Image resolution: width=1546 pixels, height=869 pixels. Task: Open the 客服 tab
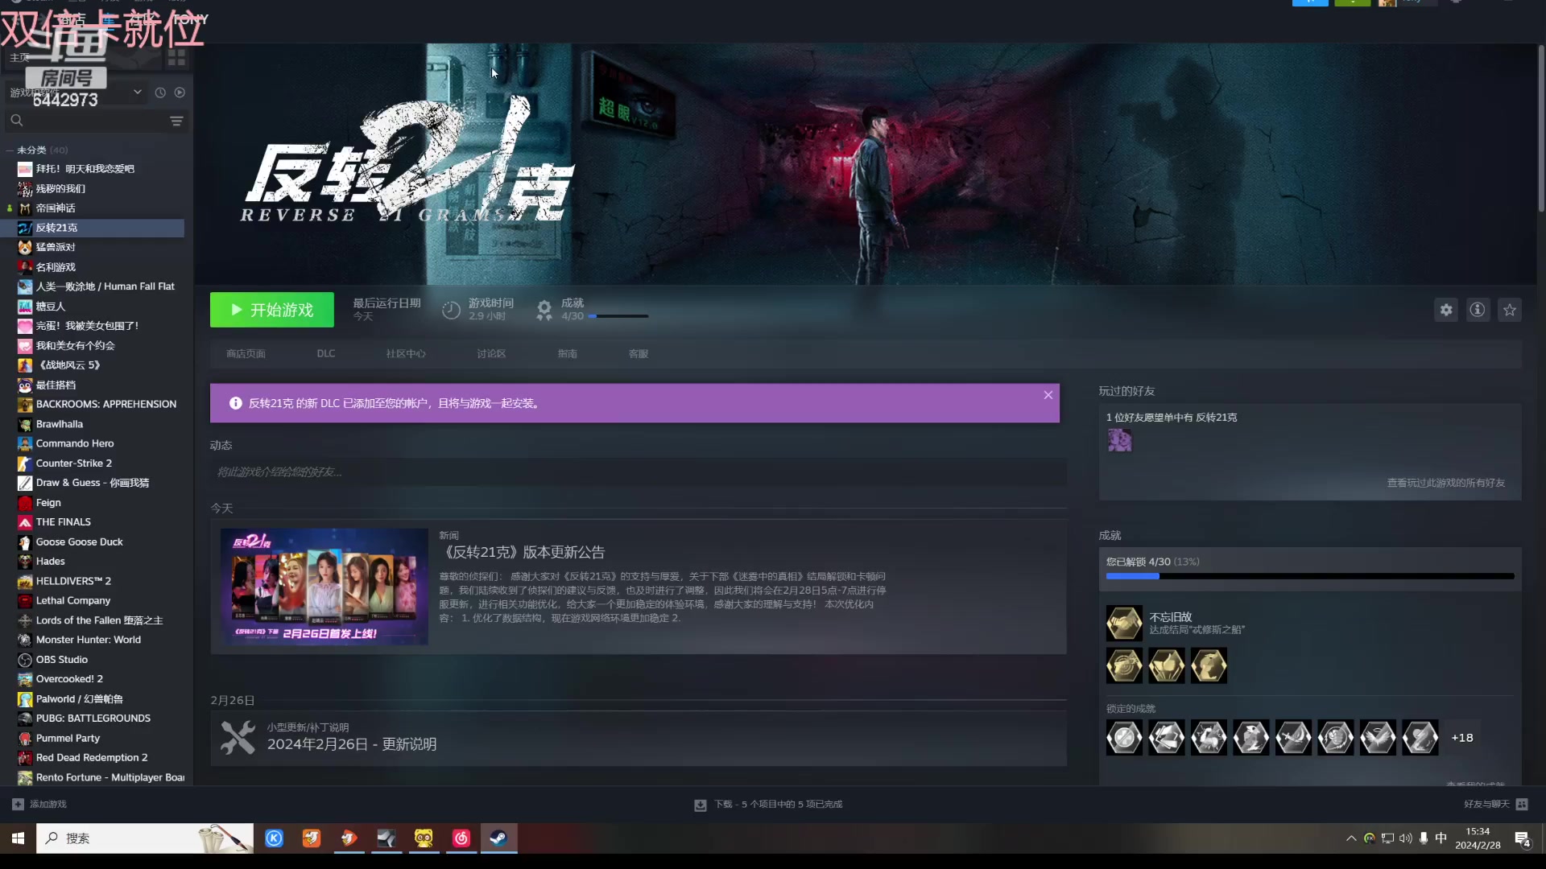tap(639, 354)
